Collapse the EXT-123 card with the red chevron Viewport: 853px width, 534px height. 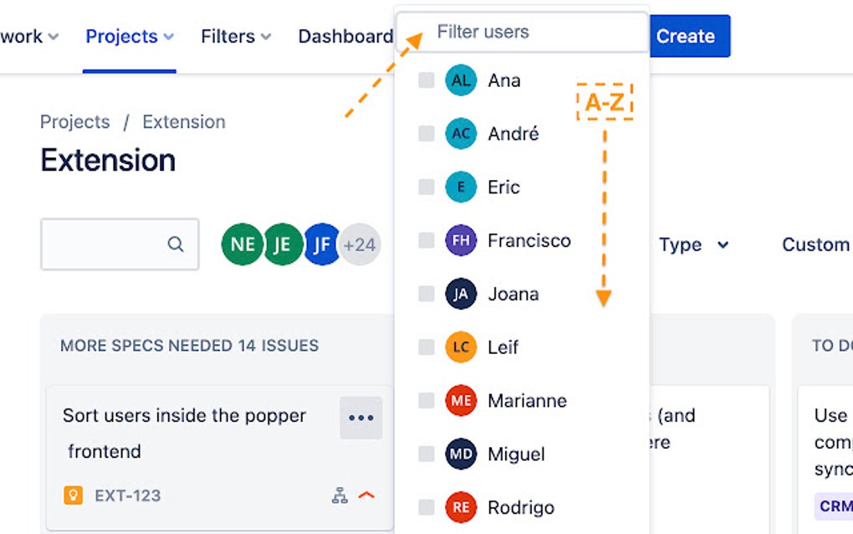[365, 495]
